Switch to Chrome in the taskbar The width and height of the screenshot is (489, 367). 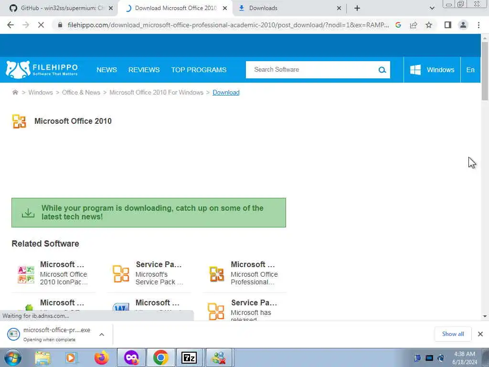(160, 357)
